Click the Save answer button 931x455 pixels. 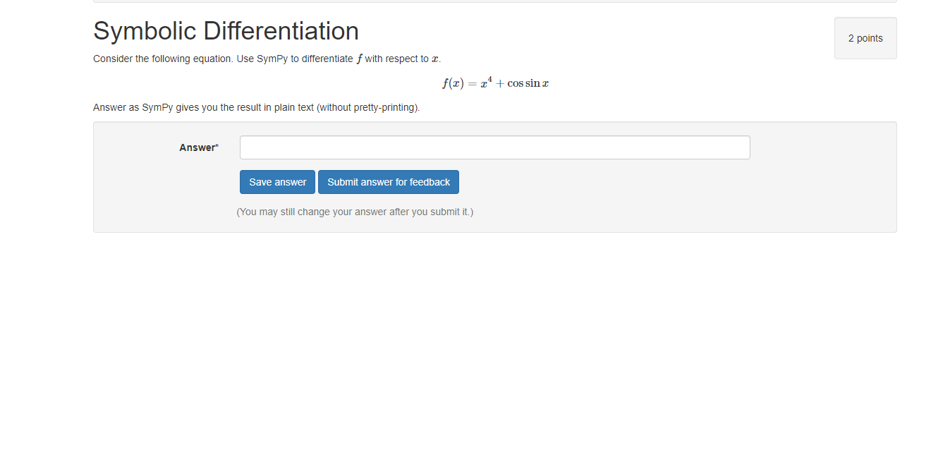pyautogui.click(x=277, y=182)
